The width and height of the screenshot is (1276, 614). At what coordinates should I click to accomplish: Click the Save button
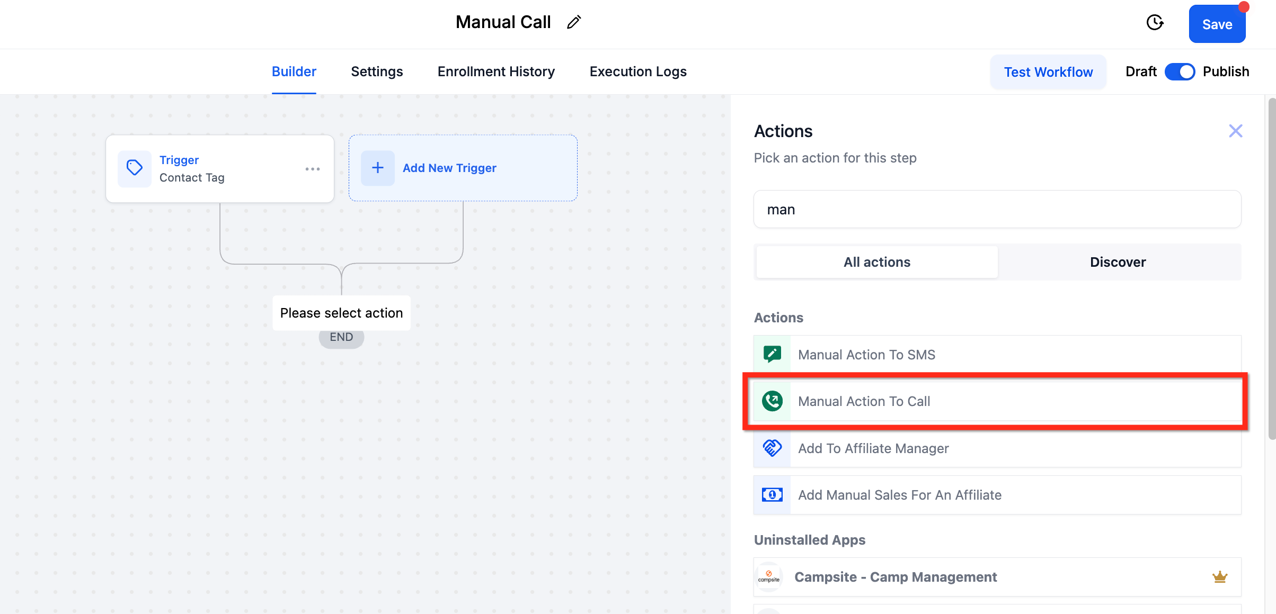1217,24
